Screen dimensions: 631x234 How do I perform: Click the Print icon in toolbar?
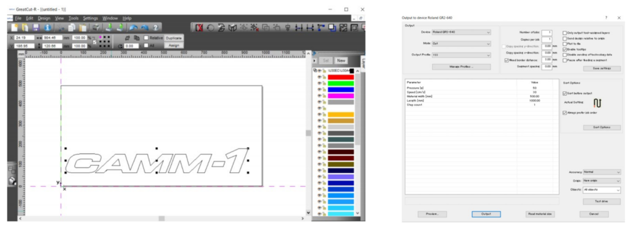click(96, 27)
